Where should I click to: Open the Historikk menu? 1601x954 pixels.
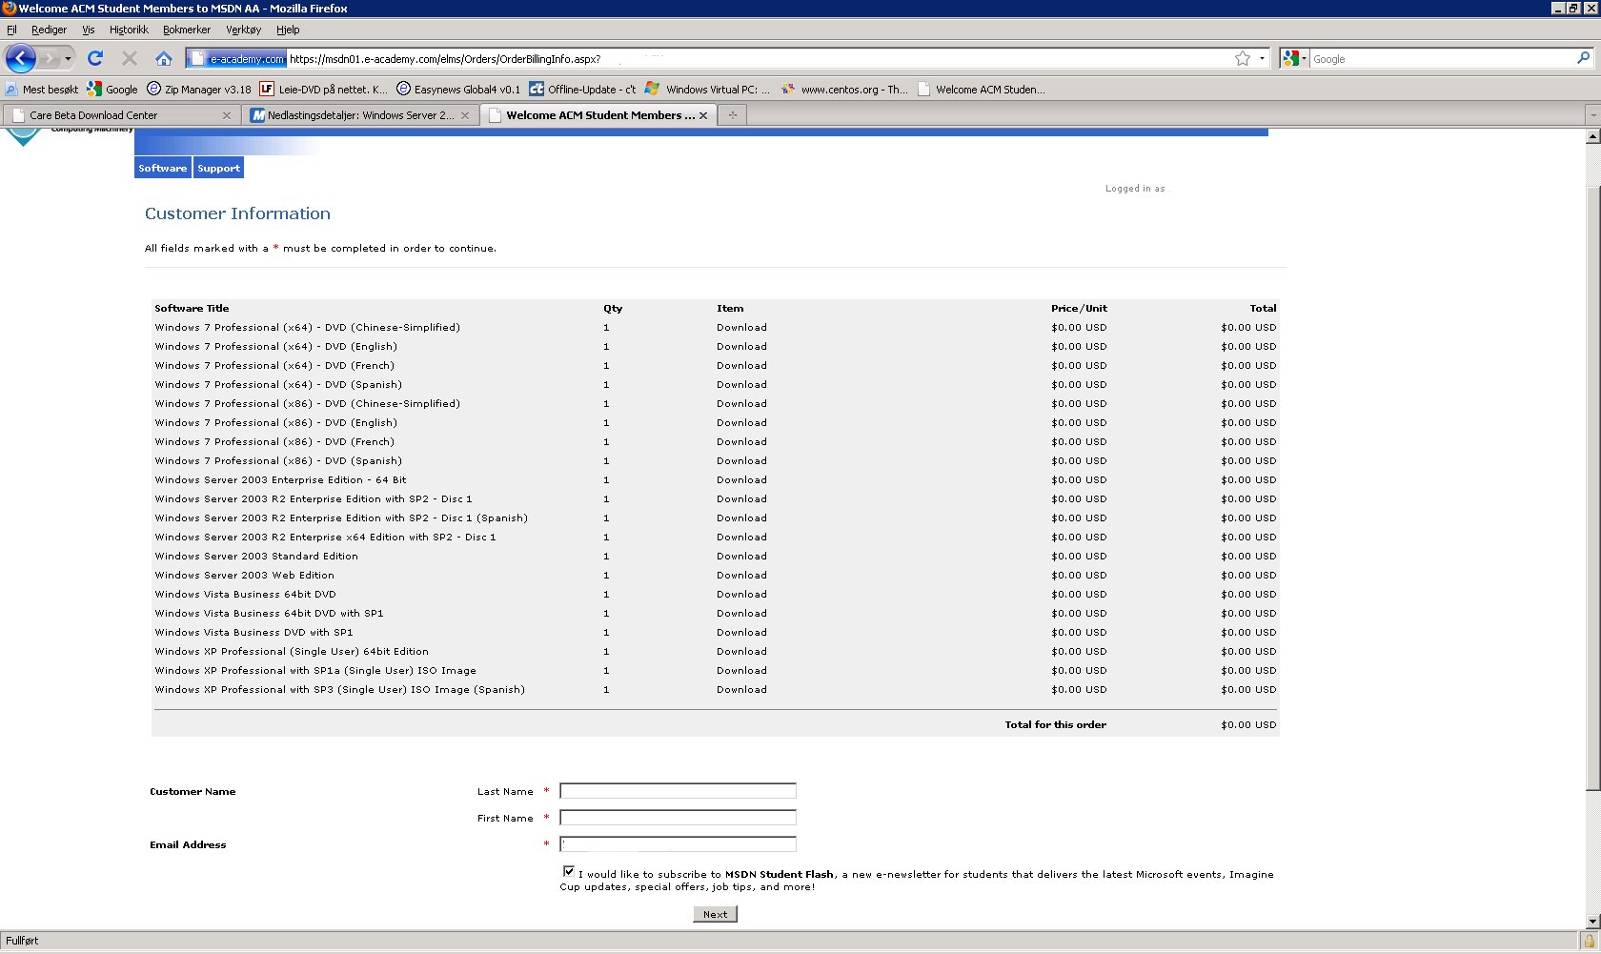click(x=129, y=30)
